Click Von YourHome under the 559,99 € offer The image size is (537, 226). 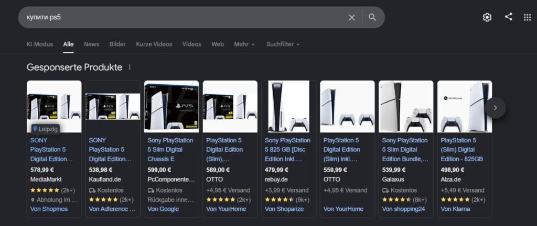click(343, 209)
